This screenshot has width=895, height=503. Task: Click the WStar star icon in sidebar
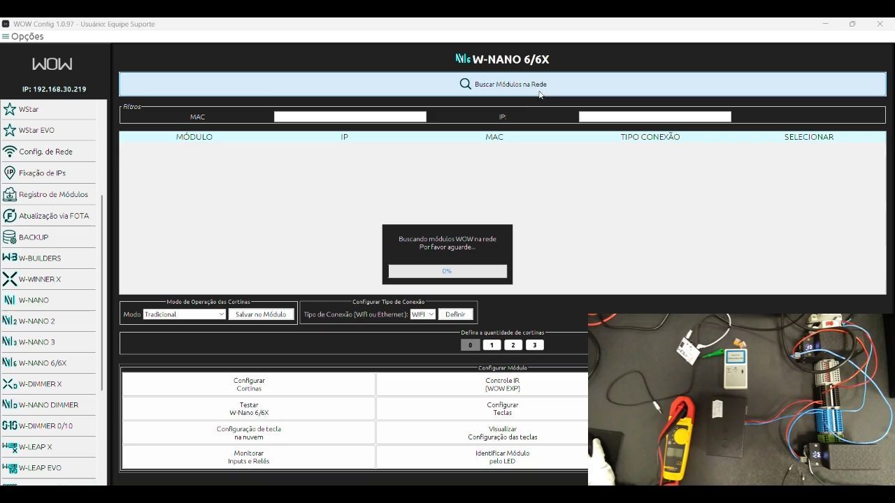click(10, 110)
